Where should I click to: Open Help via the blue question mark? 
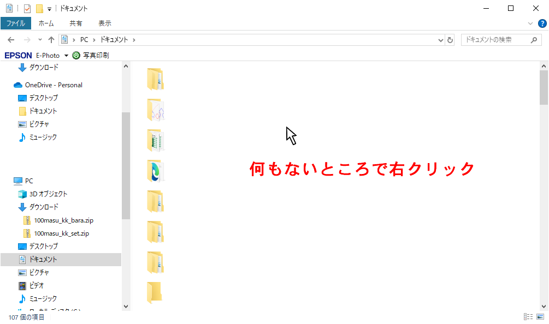tap(542, 23)
